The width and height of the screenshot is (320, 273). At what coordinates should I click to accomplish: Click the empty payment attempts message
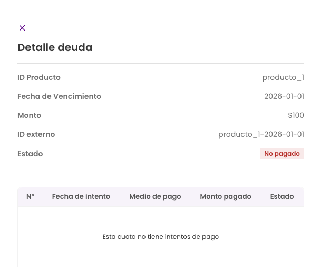160,237
